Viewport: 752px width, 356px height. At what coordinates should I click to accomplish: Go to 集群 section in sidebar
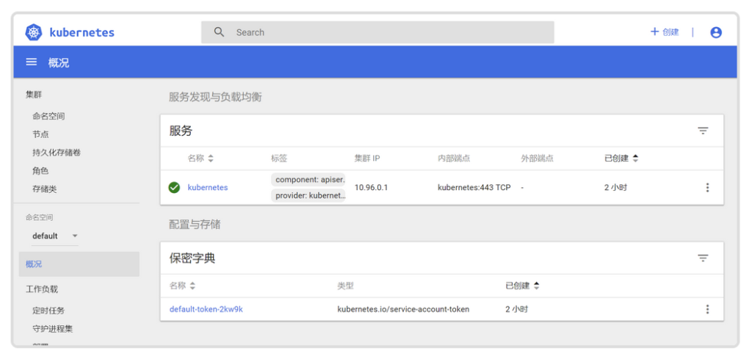[x=34, y=95]
